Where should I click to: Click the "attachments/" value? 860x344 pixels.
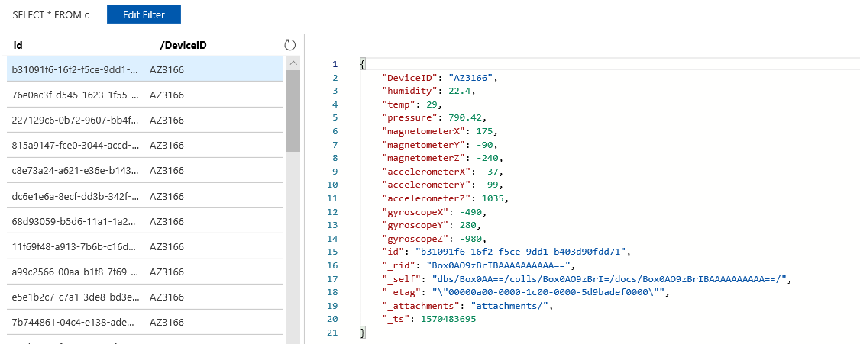(511, 306)
